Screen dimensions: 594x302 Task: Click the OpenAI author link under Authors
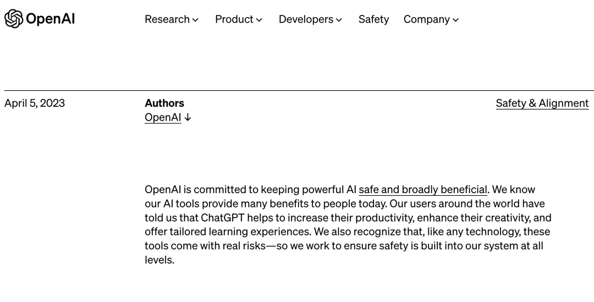pyautogui.click(x=163, y=117)
